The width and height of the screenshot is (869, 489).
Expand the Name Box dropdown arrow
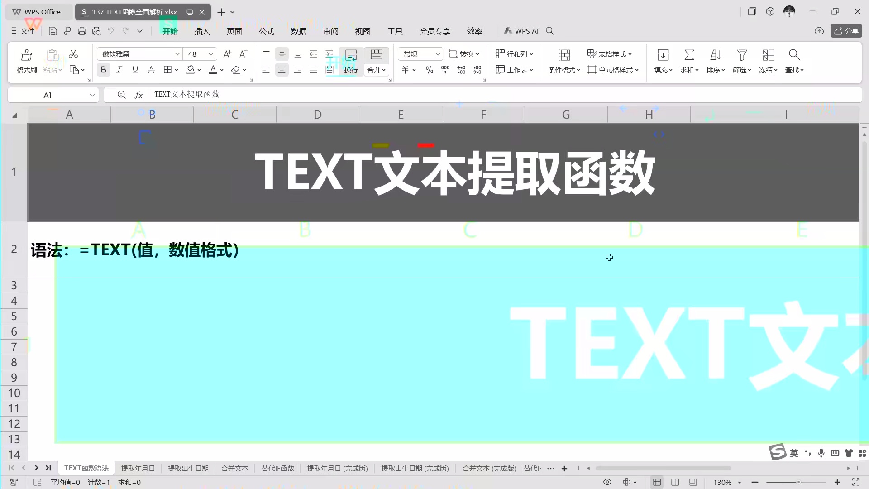92,95
